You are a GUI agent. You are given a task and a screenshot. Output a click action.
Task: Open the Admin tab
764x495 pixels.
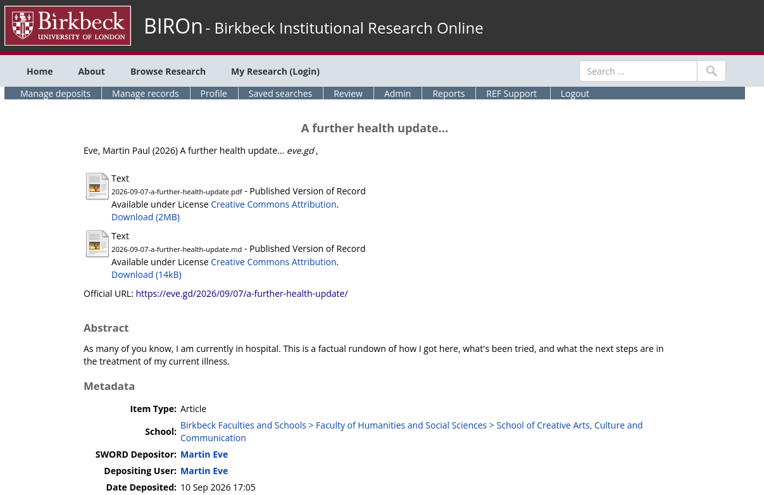398,93
